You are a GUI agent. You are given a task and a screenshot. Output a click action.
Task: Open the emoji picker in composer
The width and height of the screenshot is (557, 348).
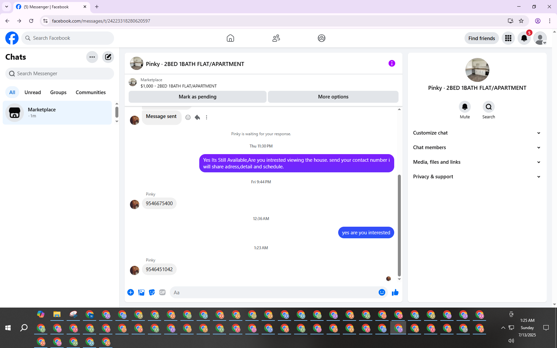(x=382, y=292)
